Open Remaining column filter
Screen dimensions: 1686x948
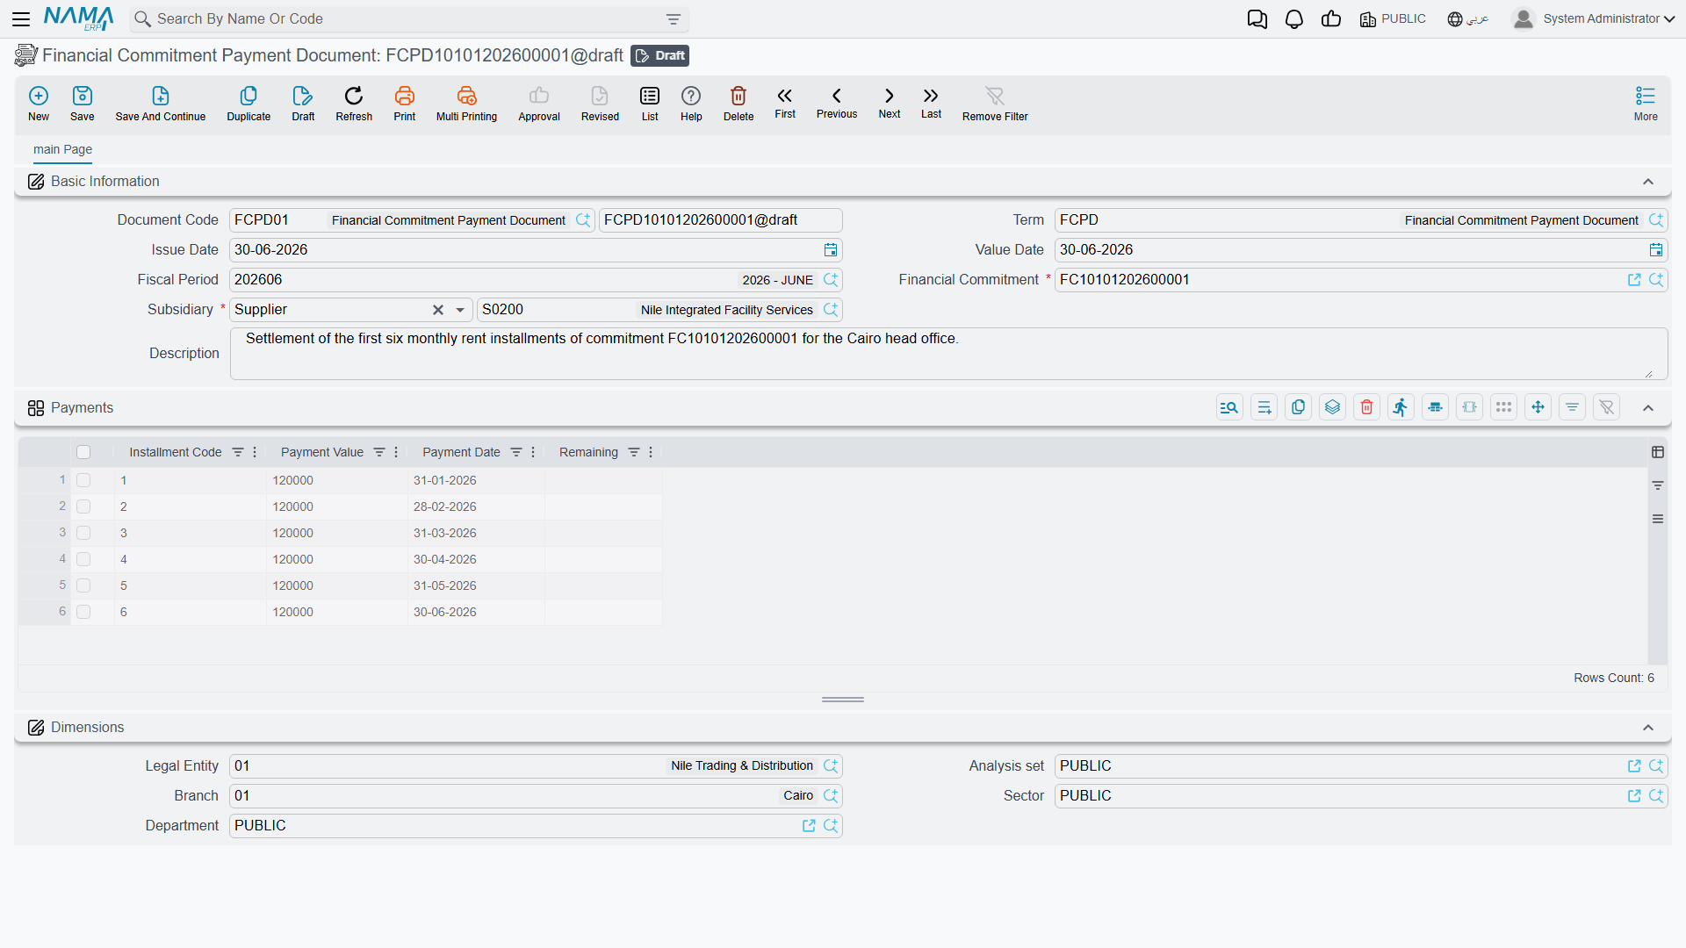point(634,452)
